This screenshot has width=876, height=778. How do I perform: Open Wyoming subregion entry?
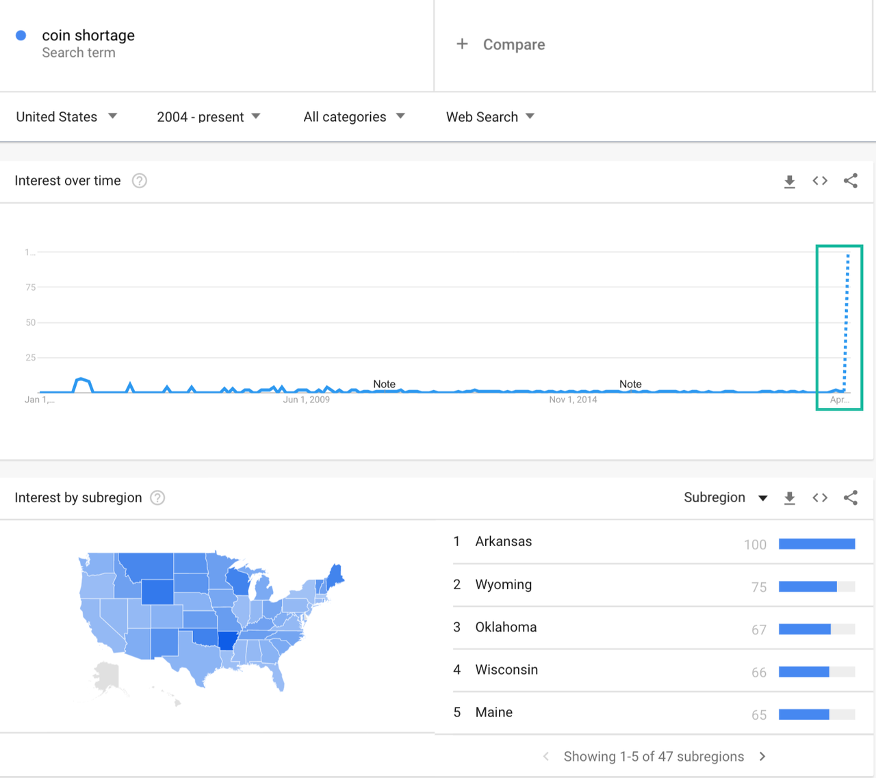pos(504,584)
